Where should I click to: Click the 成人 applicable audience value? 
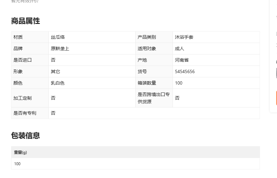click(x=179, y=49)
